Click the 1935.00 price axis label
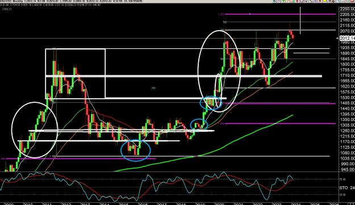The image size is (355, 205). tap(347, 48)
